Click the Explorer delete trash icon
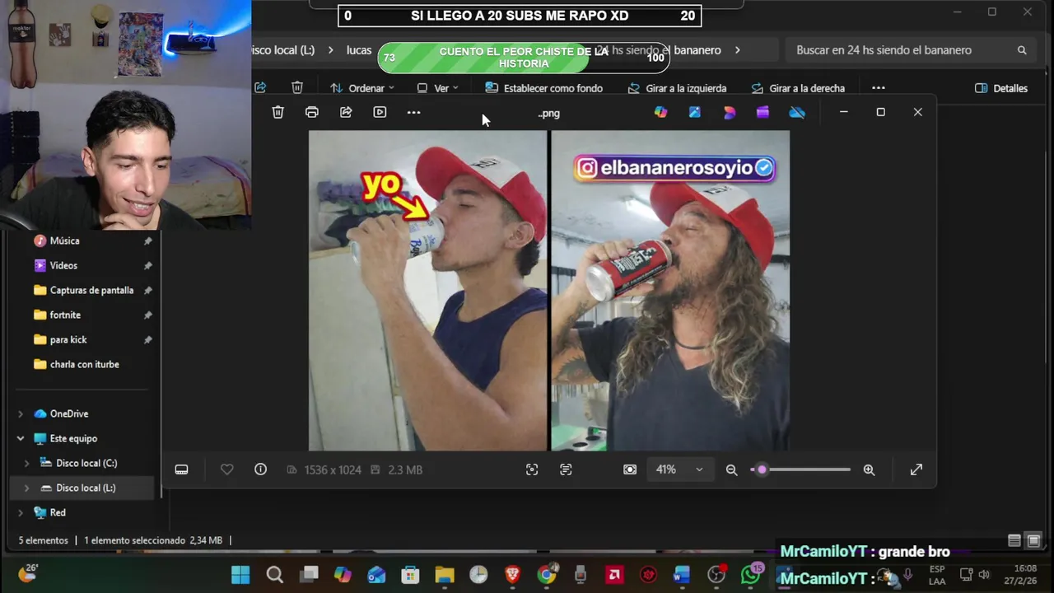The width and height of the screenshot is (1054, 593). pos(297,87)
